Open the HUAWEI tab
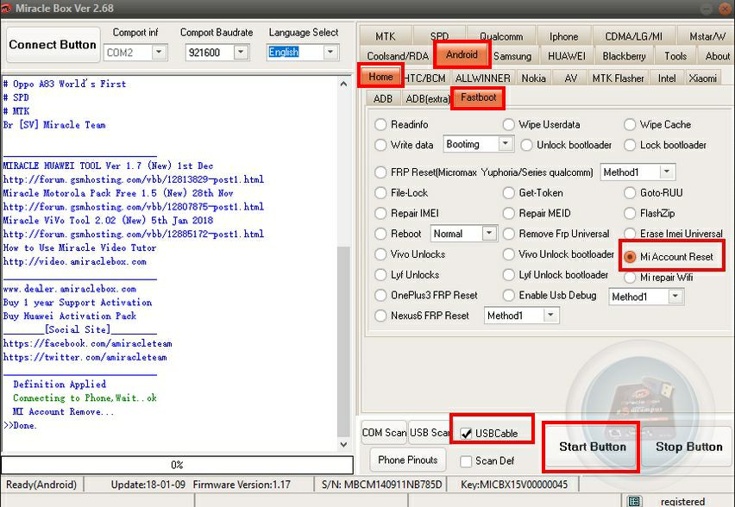735x507 pixels. 566,56
